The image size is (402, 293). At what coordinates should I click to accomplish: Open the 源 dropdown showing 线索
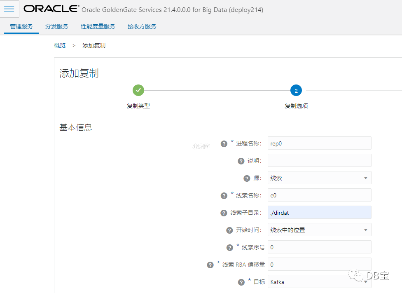[320, 178]
